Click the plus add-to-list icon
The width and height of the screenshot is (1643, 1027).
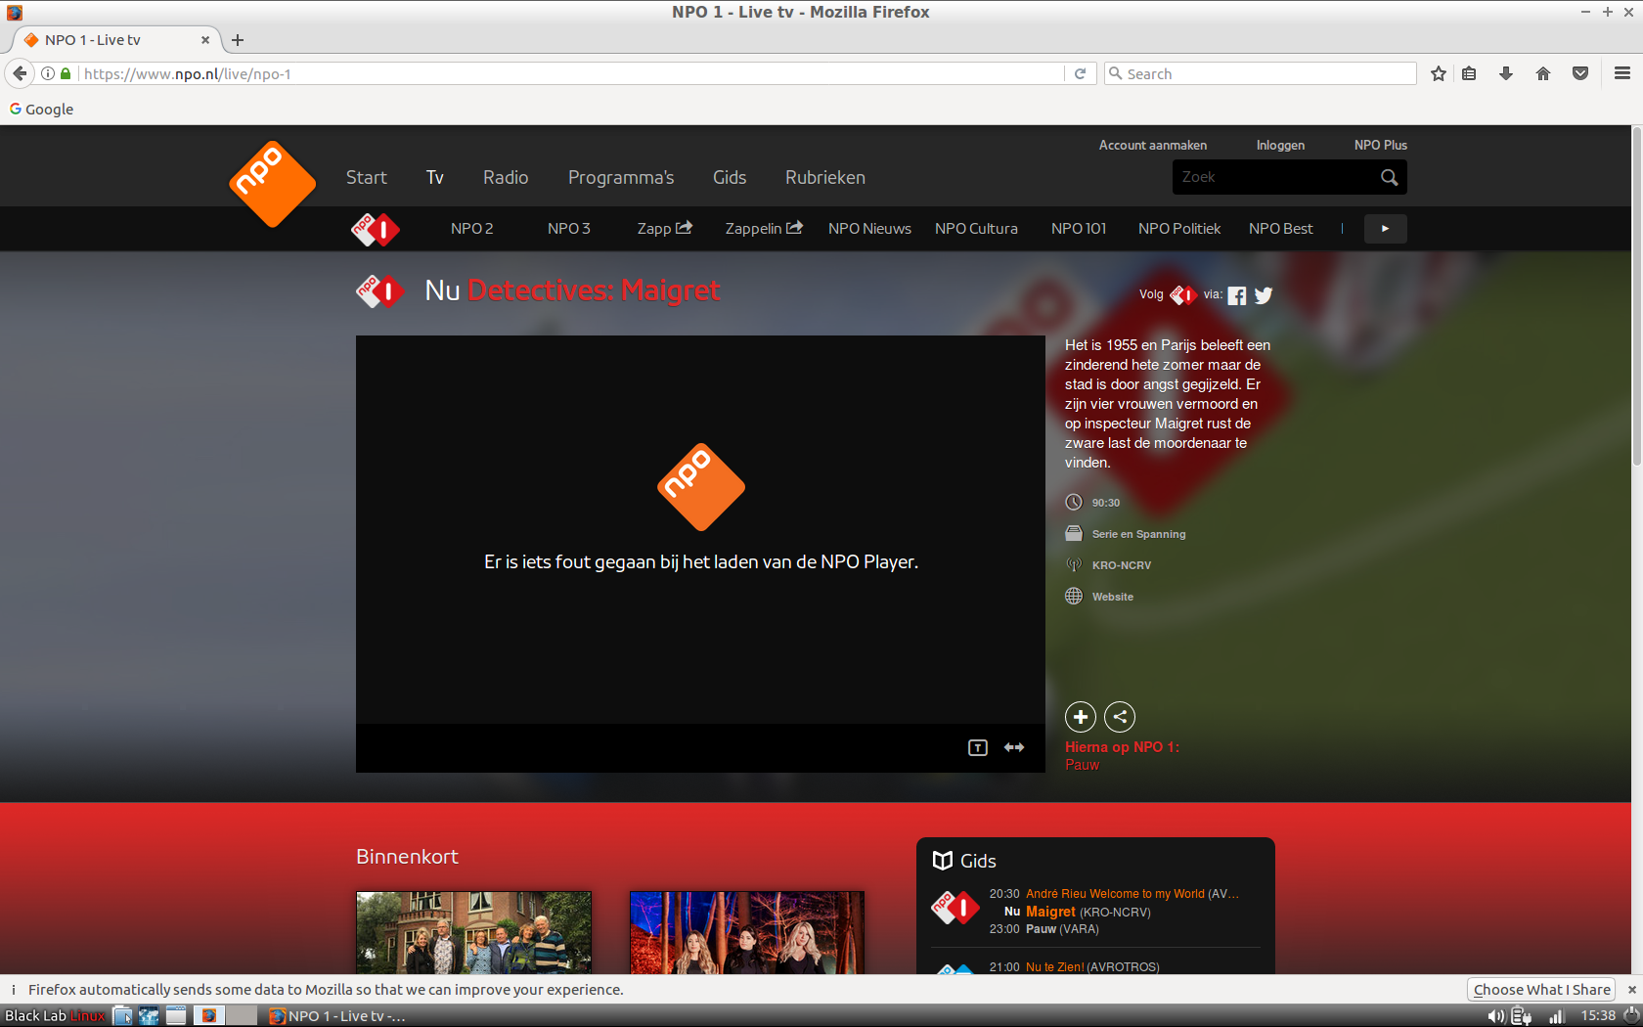click(1080, 717)
